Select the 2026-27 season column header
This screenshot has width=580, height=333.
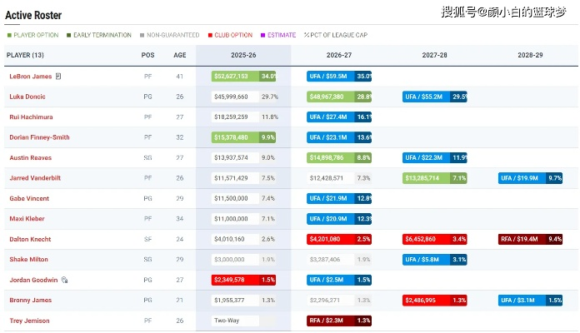click(x=339, y=55)
